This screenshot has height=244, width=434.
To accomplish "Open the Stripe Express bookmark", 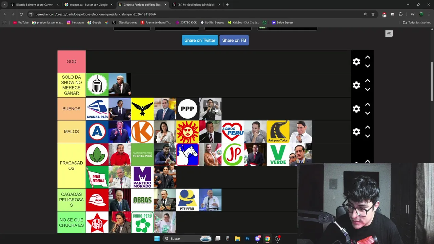I will (x=283, y=23).
